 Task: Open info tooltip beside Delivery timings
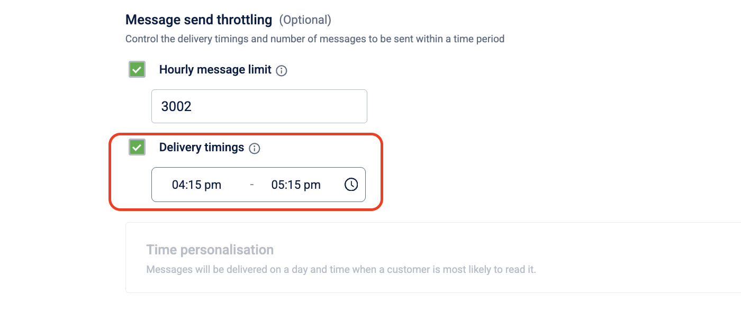pyautogui.click(x=255, y=149)
